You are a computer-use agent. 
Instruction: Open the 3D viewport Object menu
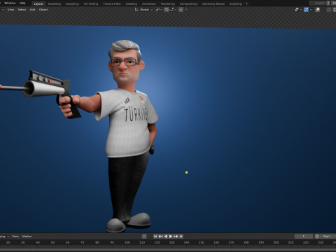point(43,10)
